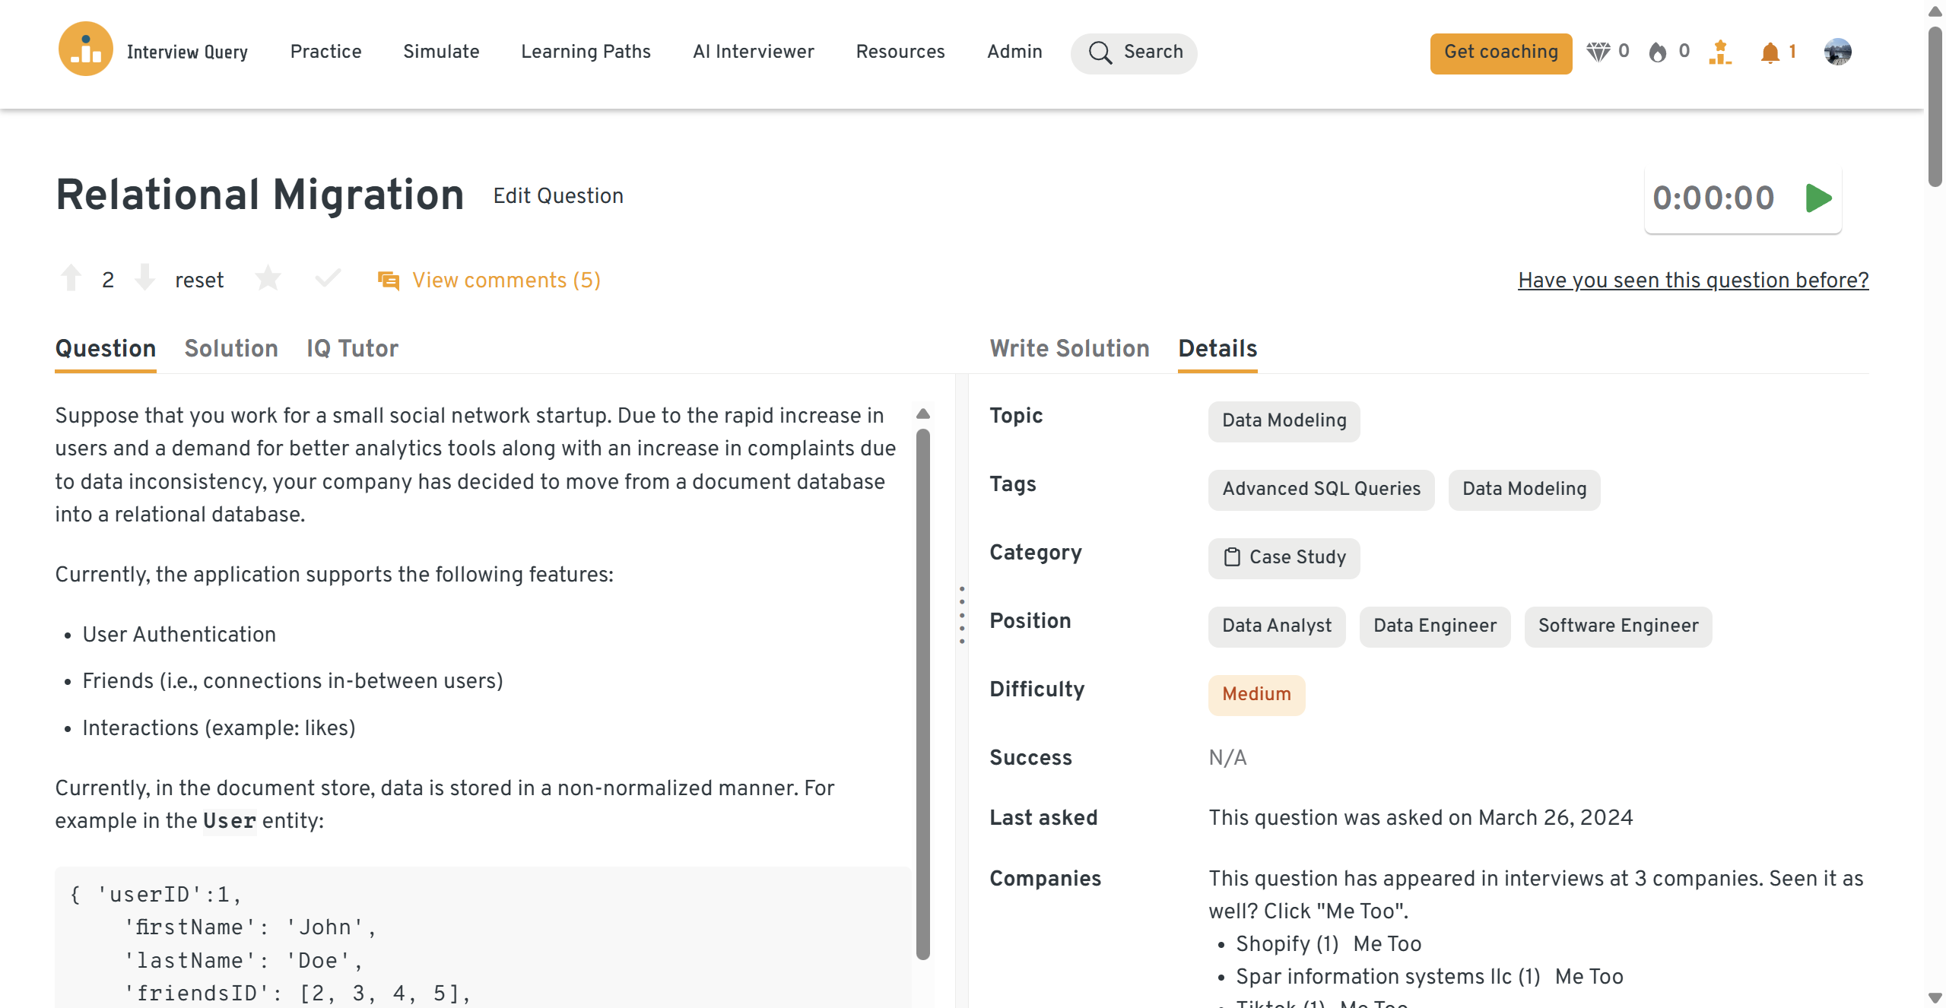Downvote the question with down arrow
The width and height of the screenshot is (1946, 1008).
(144, 278)
